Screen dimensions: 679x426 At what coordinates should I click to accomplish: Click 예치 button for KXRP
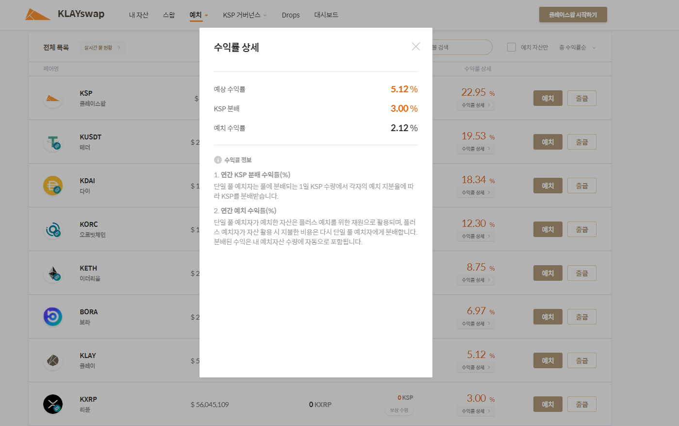tap(548, 404)
